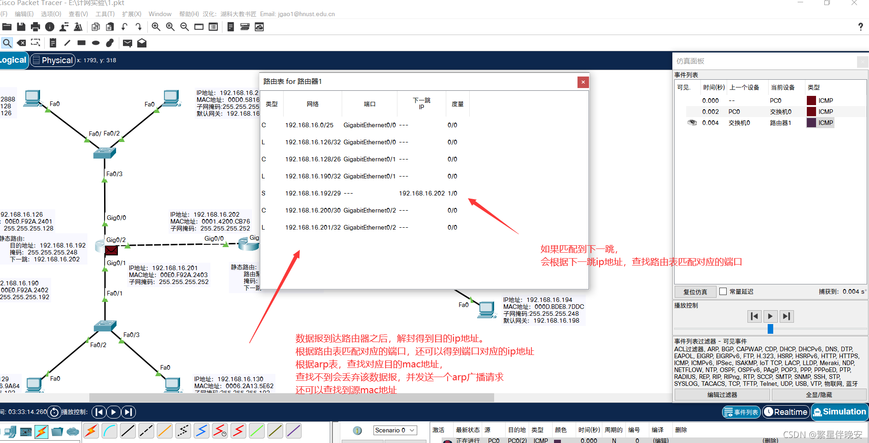The height and width of the screenshot is (443, 869).
Task: Paste from the clipboard
Action: tap(110, 27)
